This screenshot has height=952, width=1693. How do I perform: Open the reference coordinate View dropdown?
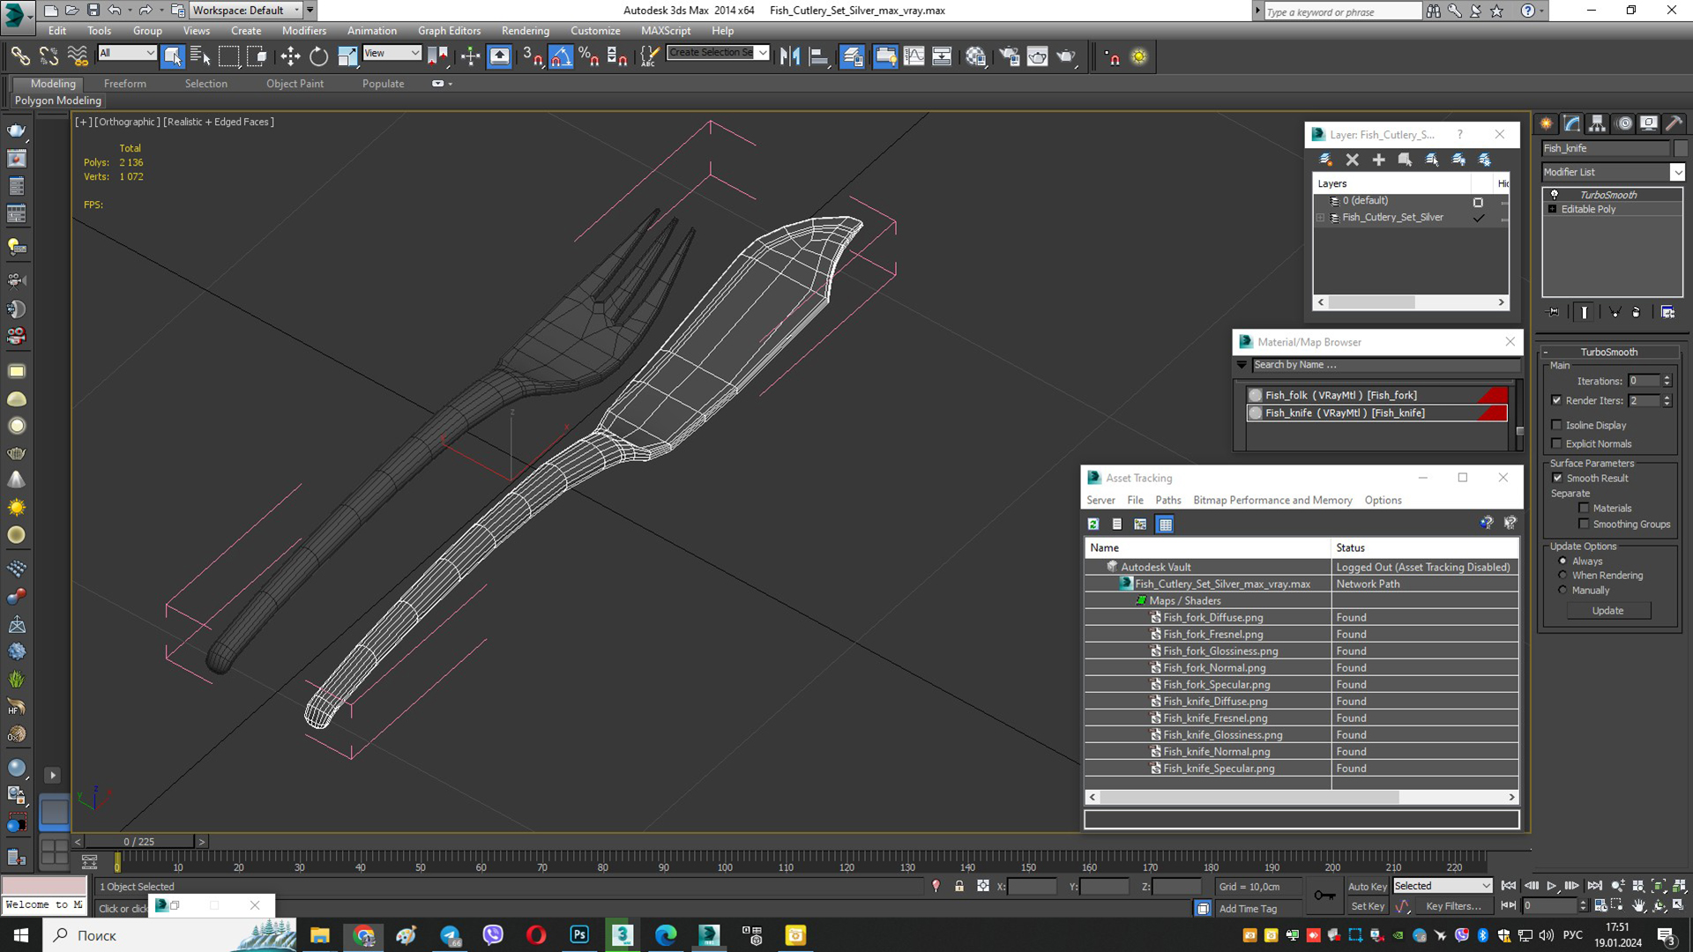tap(392, 53)
